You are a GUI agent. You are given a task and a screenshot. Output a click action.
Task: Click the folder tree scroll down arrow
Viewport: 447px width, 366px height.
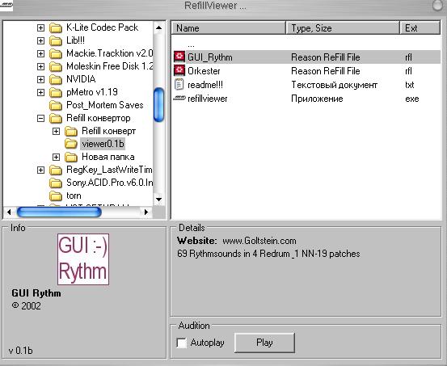click(x=158, y=200)
